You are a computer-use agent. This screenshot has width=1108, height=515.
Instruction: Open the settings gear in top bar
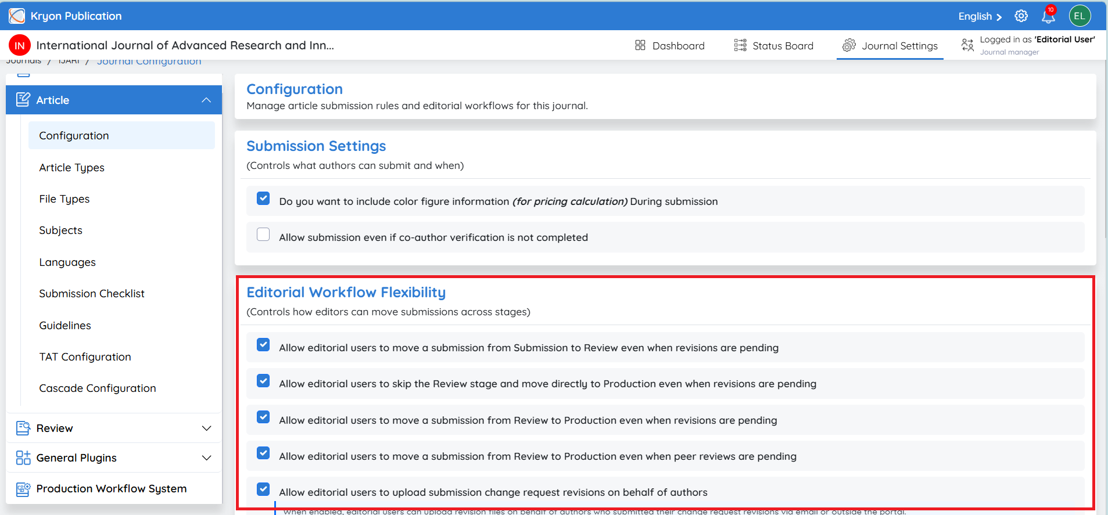pyautogui.click(x=1021, y=16)
